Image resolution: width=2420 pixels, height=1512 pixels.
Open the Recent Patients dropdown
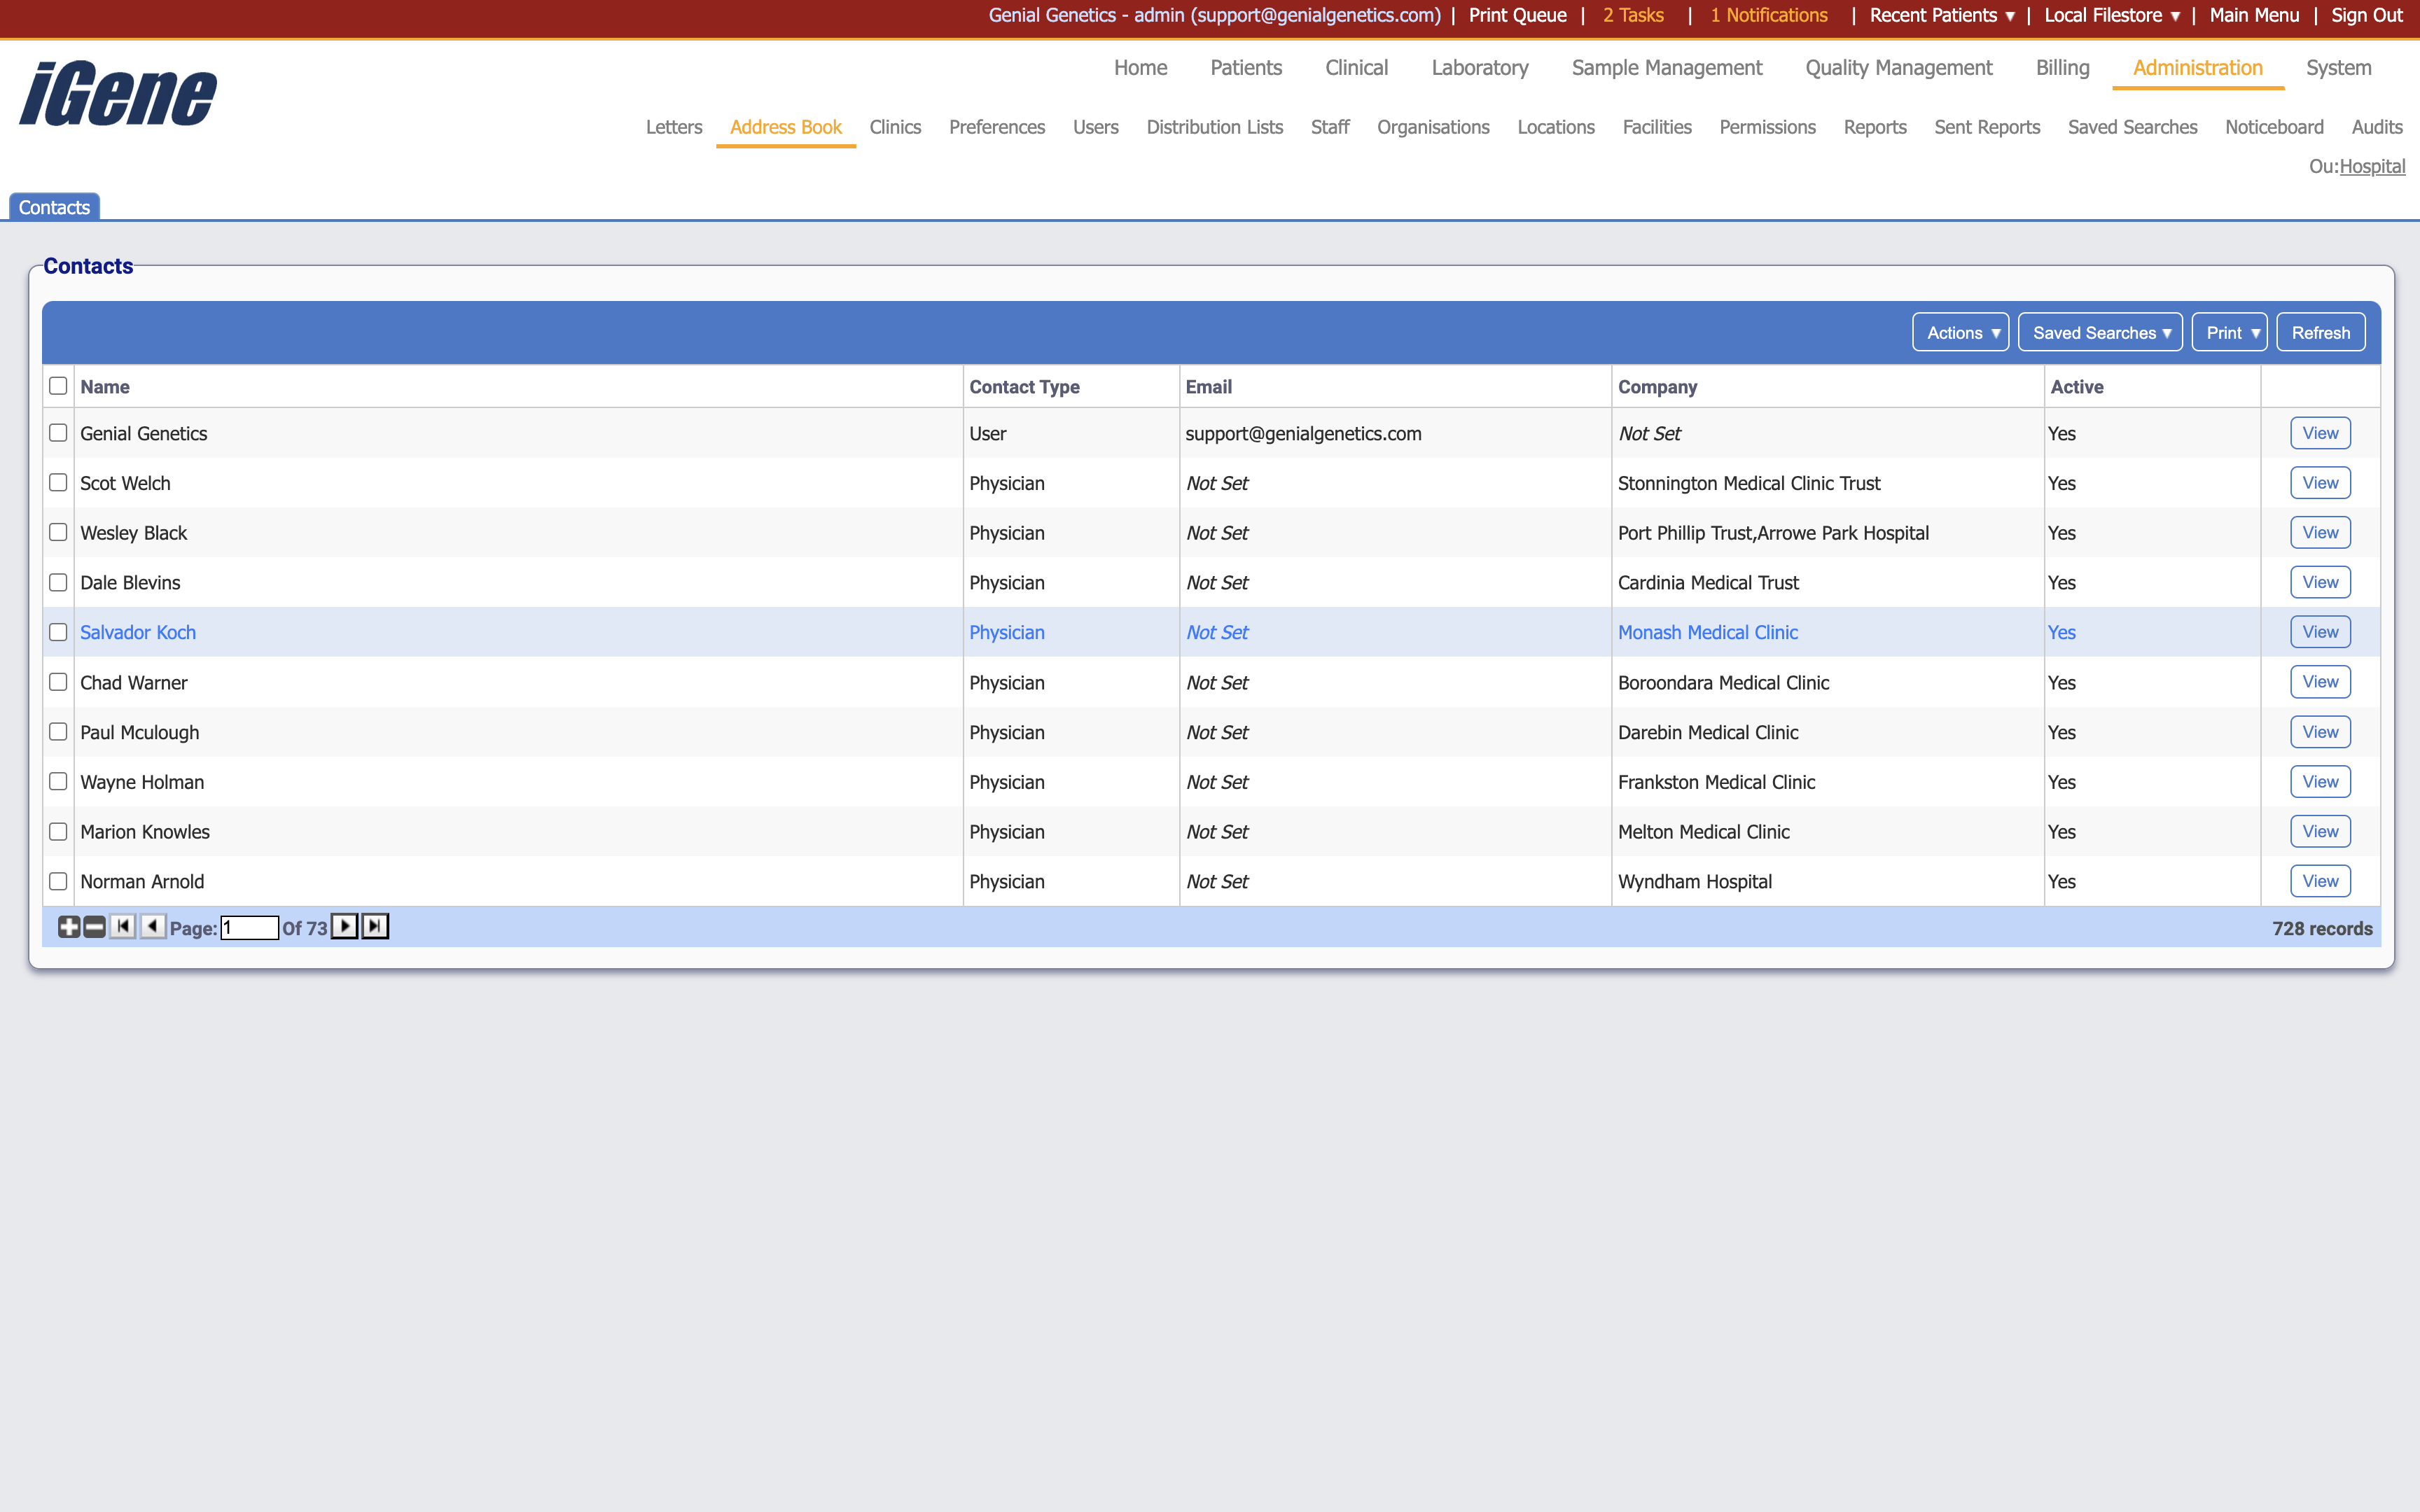[x=1940, y=15]
